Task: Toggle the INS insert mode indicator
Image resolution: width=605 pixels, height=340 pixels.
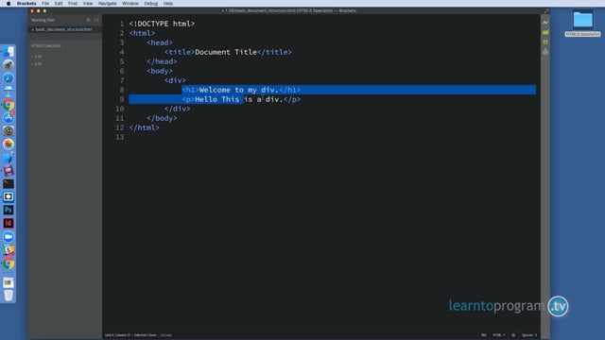Action: [x=483, y=335]
